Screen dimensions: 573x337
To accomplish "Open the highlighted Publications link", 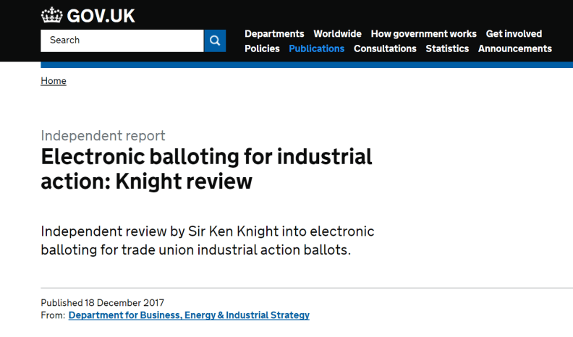I will tap(316, 49).
